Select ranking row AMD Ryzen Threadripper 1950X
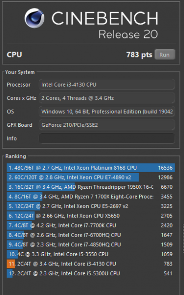Screen dimensions: 184x295 click(x=91, y=187)
